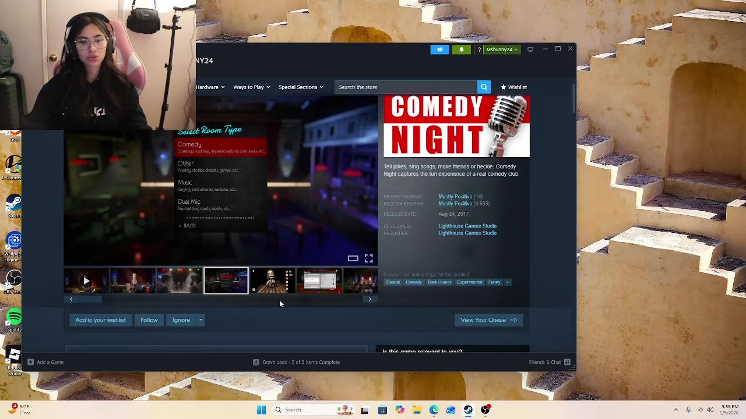Open the Special Sections menu
The image size is (746, 419).
(x=300, y=87)
